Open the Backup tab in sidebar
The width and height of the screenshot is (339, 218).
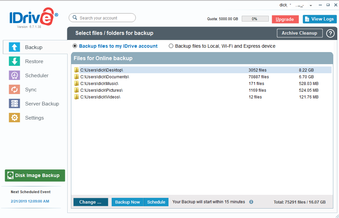35,47
